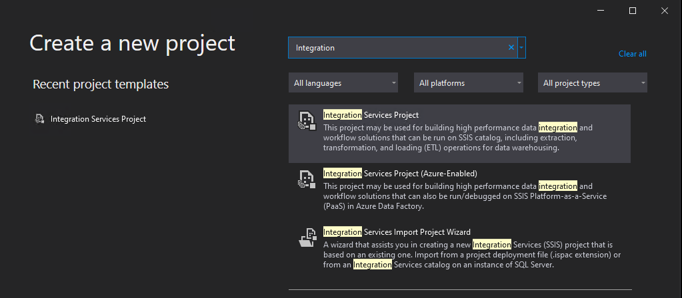
Task: Open the search box history dropdown arrow
Action: coord(521,48)
